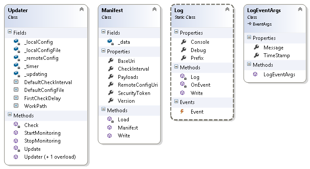Click the DefaultCheckInterval constant icon
The width and height of the screenshot is (310, 169).
coord(16,82)
